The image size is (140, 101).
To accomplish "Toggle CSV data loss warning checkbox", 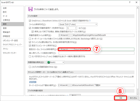I will [x=30, y=56].
